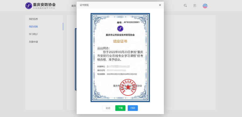Select 我的成就 in the sidebar
This screenshot has height=117, width=242.
[33, 27]
